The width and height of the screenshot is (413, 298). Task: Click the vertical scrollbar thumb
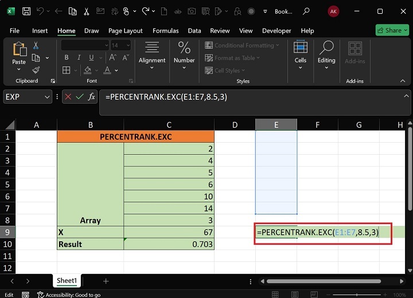[410, 168]
